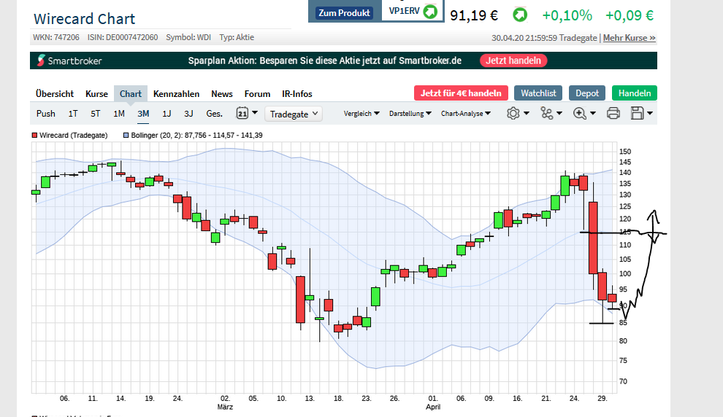Screen dimensions: 723x417
Task: Open the calendar date range icon
Action: pos(242,113)
